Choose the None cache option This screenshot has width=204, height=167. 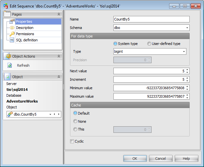tap(75, 121)
